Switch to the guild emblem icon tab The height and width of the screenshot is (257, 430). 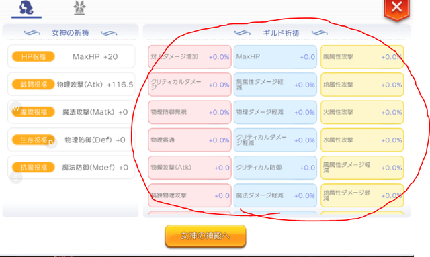79,7
